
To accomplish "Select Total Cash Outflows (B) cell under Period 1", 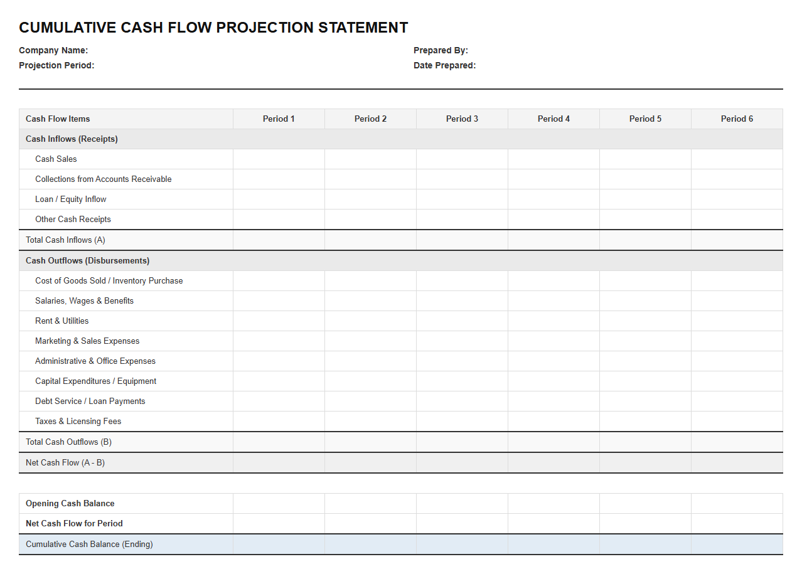I will 279,442.
